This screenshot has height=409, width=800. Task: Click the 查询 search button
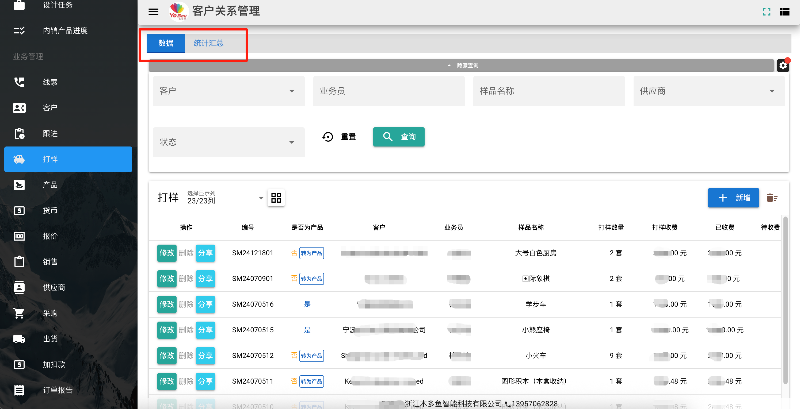coord(398,137)
